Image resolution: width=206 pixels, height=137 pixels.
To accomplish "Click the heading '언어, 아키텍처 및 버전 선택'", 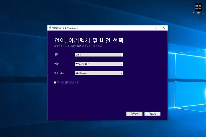I will point(89,40).
